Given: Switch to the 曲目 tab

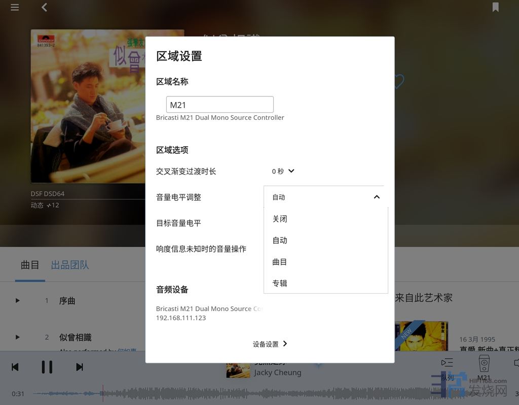Looking at the screenshot, I should pos(30,265).
